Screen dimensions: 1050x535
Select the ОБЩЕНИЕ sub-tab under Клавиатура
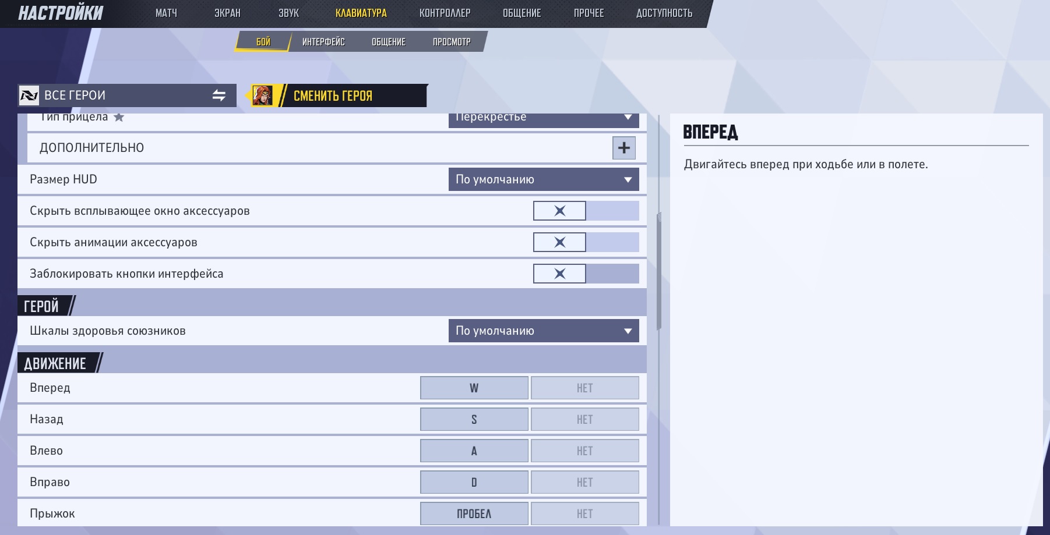389,42
